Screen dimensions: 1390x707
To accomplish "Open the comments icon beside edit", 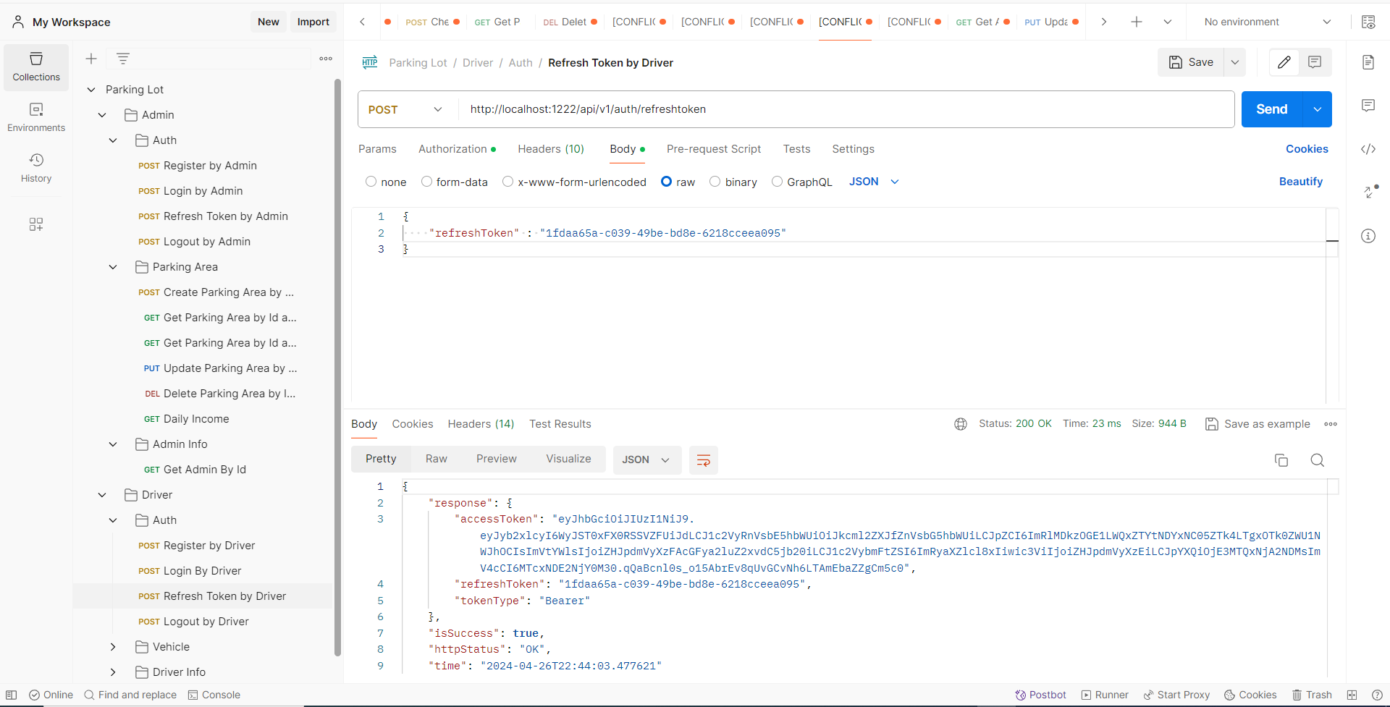I will click(1315, 62).
